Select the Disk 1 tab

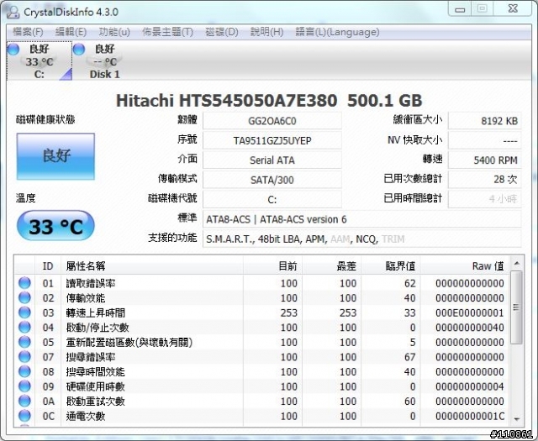[104, 61]
